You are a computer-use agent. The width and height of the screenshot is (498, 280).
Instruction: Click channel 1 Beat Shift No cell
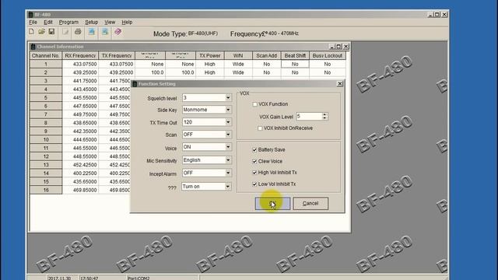295,64
